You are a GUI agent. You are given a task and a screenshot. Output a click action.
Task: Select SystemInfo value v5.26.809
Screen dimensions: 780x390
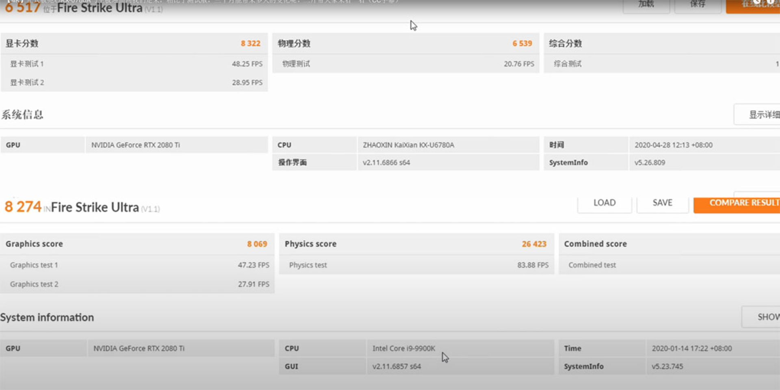click(650, 163)
